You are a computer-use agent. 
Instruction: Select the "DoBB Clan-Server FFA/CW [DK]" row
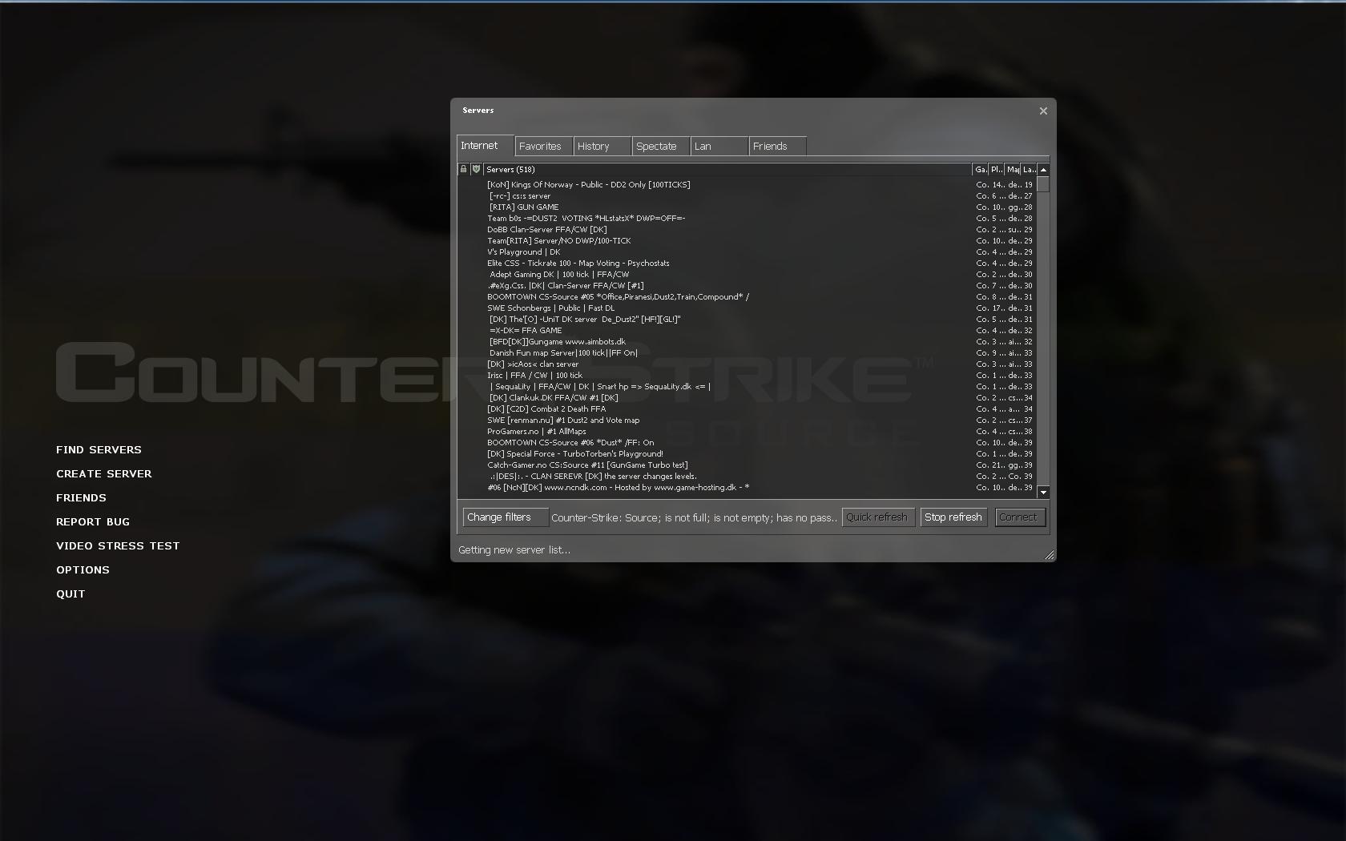[747, 230]
